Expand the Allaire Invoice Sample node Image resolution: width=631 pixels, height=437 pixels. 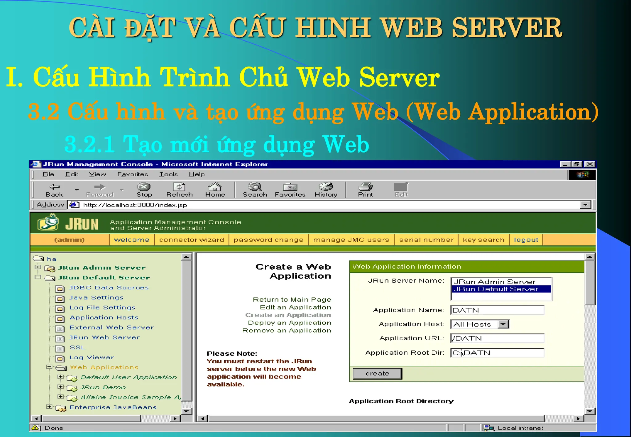pyautogui.click(x=60, y=397)
